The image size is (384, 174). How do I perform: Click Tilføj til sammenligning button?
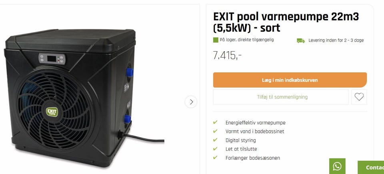pyautogui.click(x=281, y=97)
